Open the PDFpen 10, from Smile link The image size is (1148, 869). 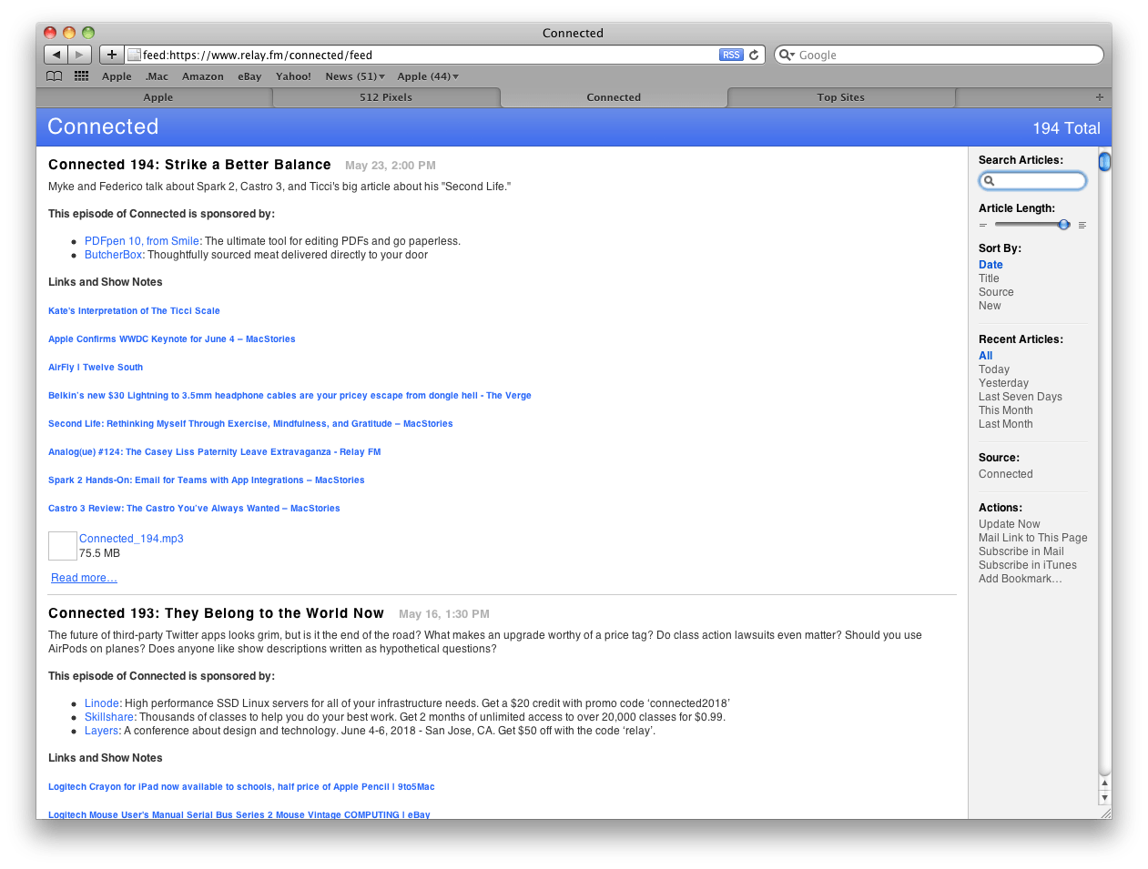[142, 241]
